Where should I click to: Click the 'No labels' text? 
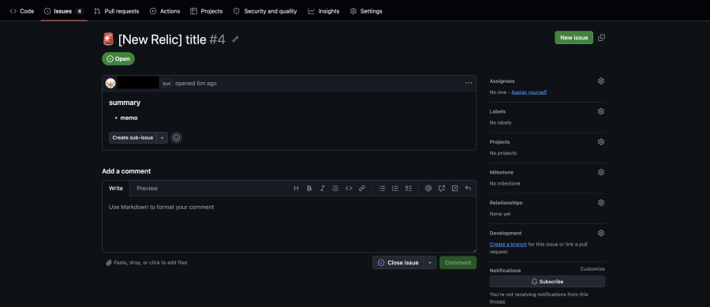point(501,122)
